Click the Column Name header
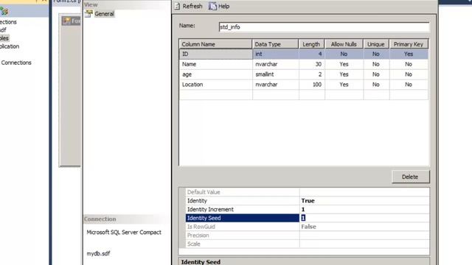 [x=215, y=44]
